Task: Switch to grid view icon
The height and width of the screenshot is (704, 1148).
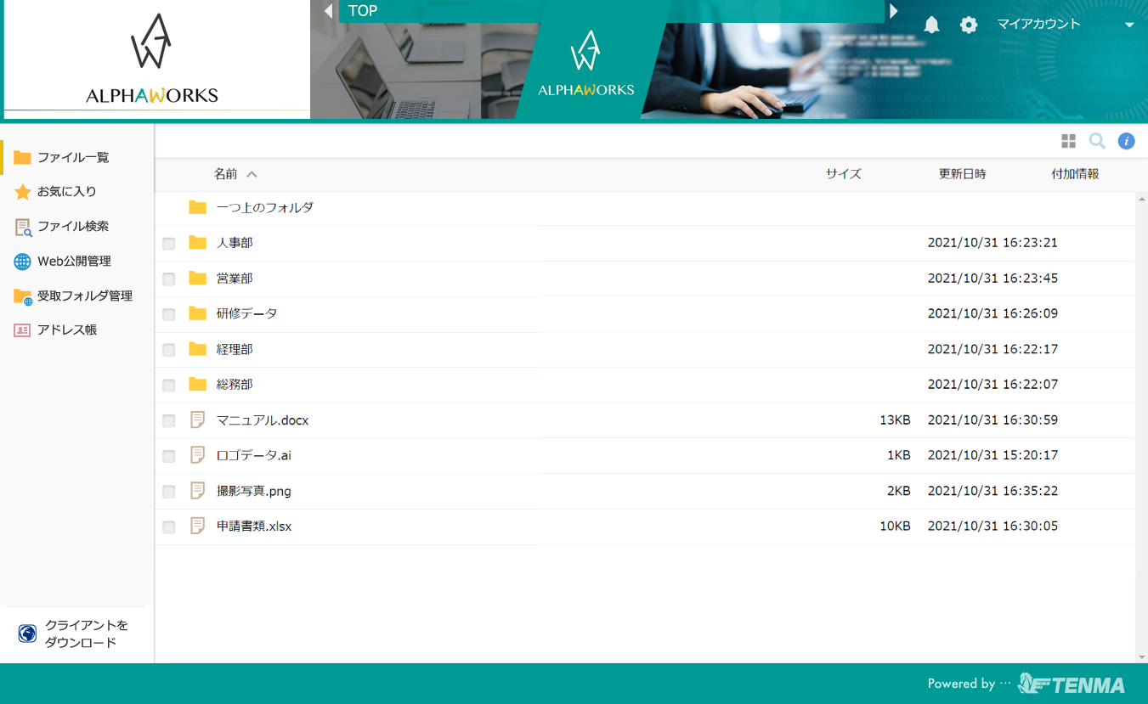Action: (1068, 141)
